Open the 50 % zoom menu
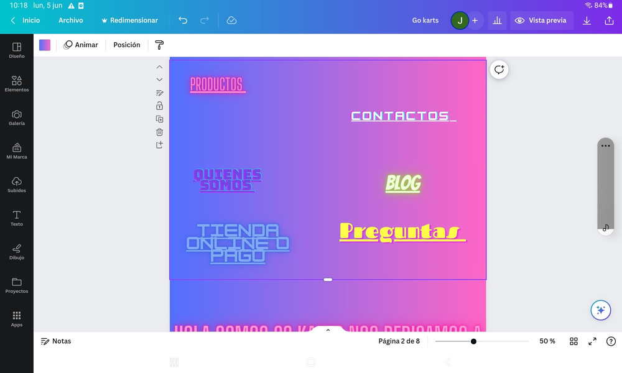The width and height of the screenshot is (622, 373). point(547,341)
